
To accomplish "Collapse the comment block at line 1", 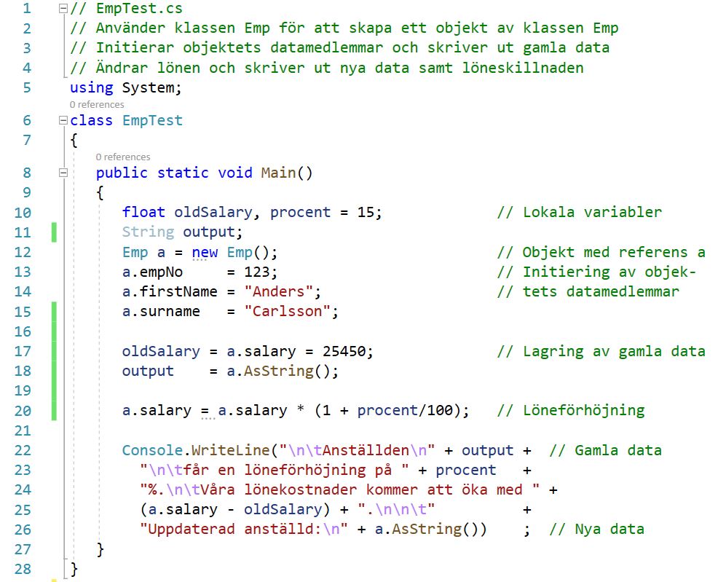I will [x=63, y=9].
